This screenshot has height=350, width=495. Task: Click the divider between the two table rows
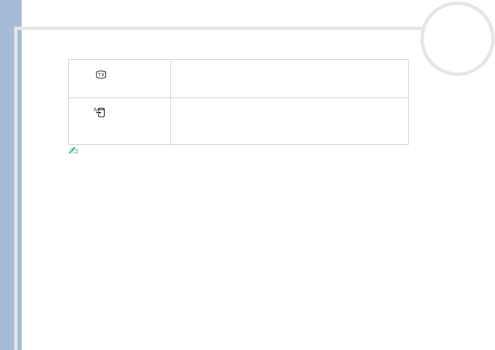tap(239, 98)
